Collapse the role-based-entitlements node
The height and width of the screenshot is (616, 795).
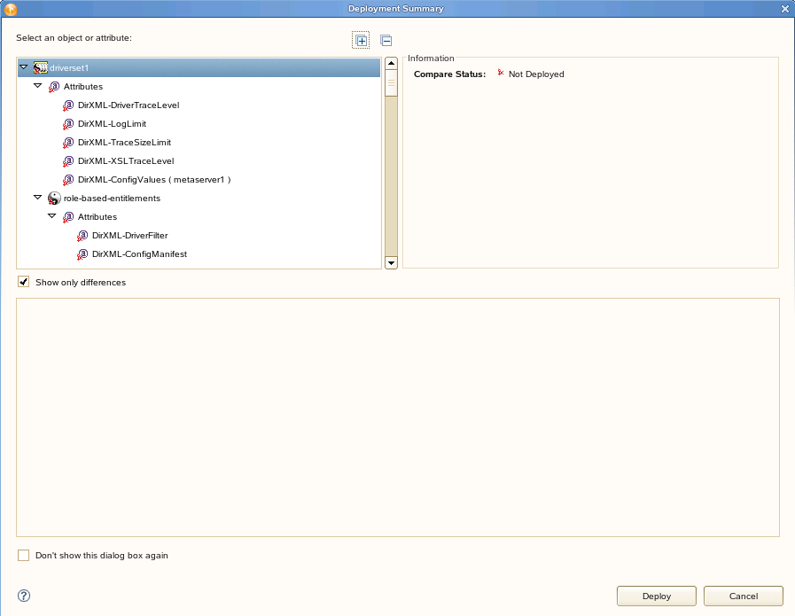coord(37,198)
